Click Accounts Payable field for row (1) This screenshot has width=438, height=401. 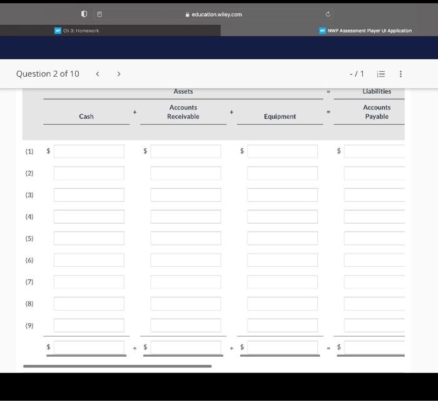tap(374, 151)
